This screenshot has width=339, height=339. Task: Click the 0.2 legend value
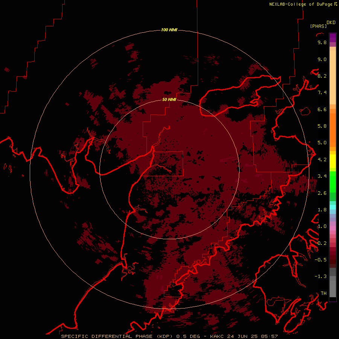pos(322,243)
